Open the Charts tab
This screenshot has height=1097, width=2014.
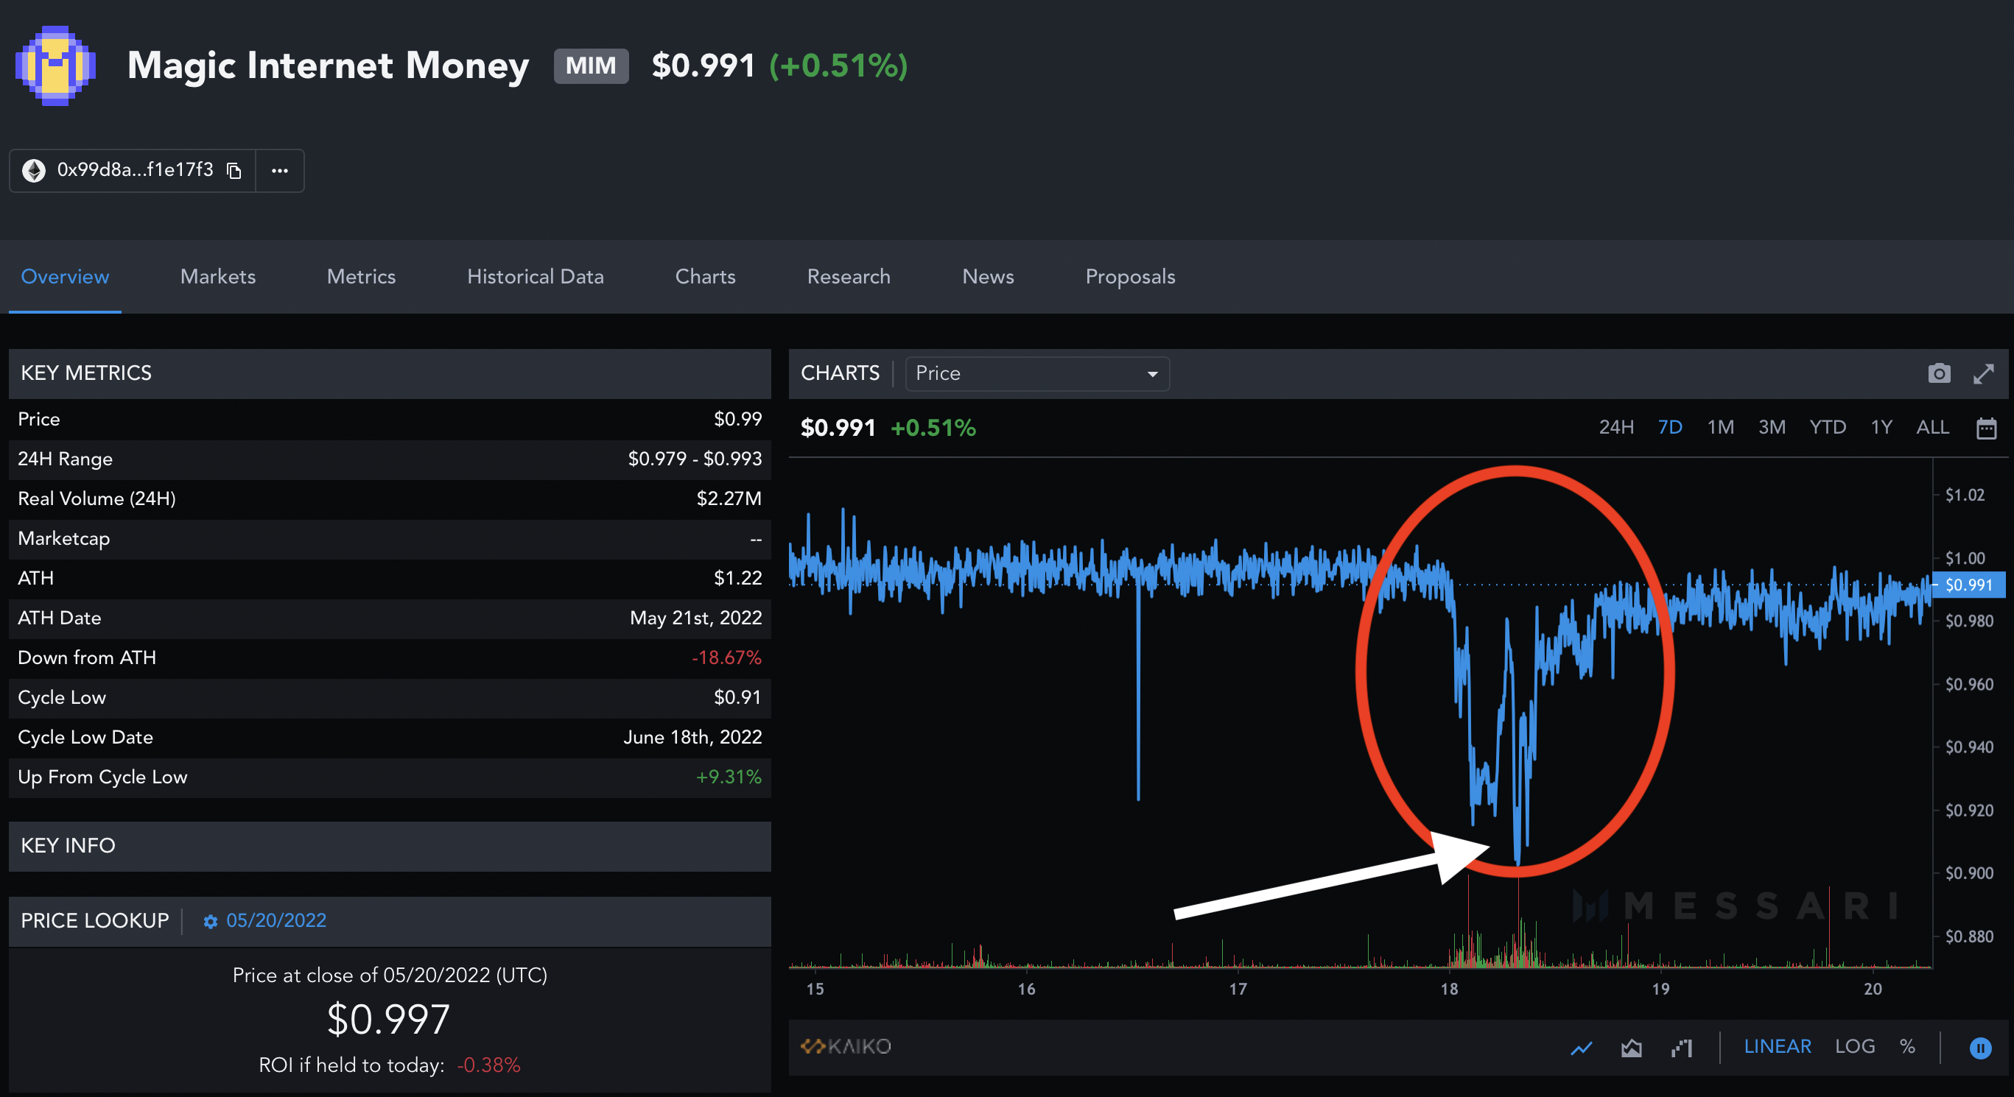tap(704, 277)
